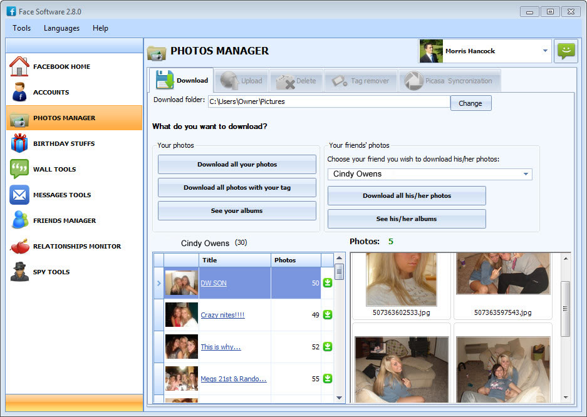Open the Tools menu
This screenshot has width=587, height=417.
(21, 28)
